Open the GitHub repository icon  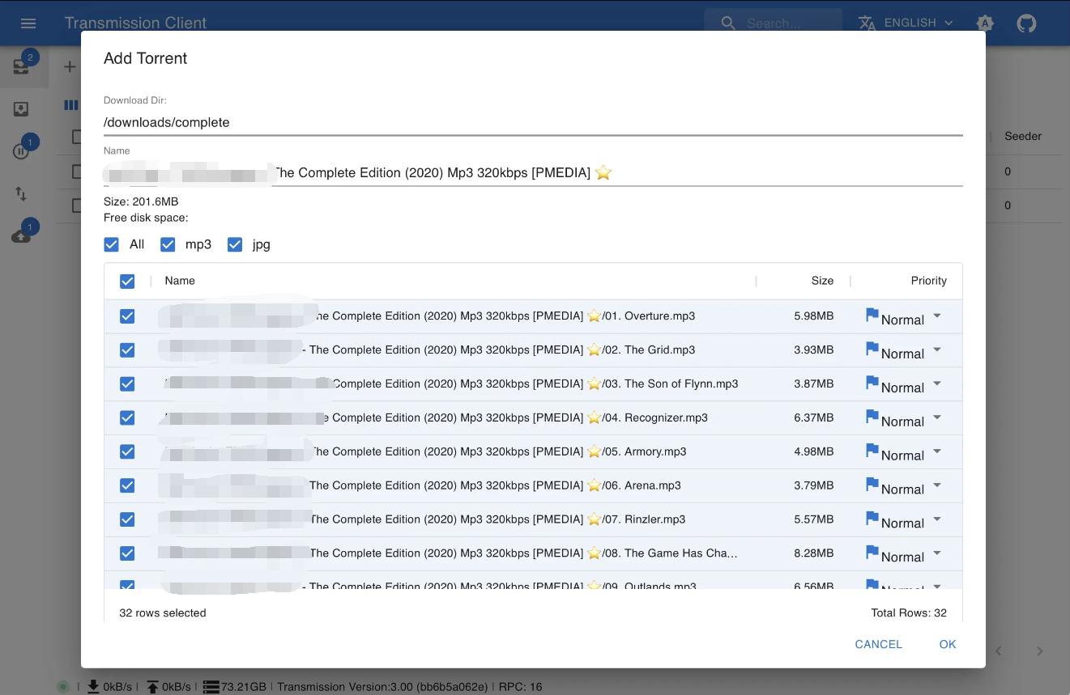click(x=1026, y=23)
